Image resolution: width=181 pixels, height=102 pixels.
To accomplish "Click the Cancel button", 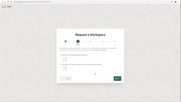I will pos(68,78).
